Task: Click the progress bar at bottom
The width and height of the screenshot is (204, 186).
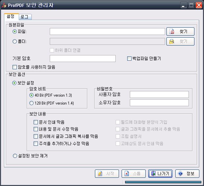Action: pos(163,182)
